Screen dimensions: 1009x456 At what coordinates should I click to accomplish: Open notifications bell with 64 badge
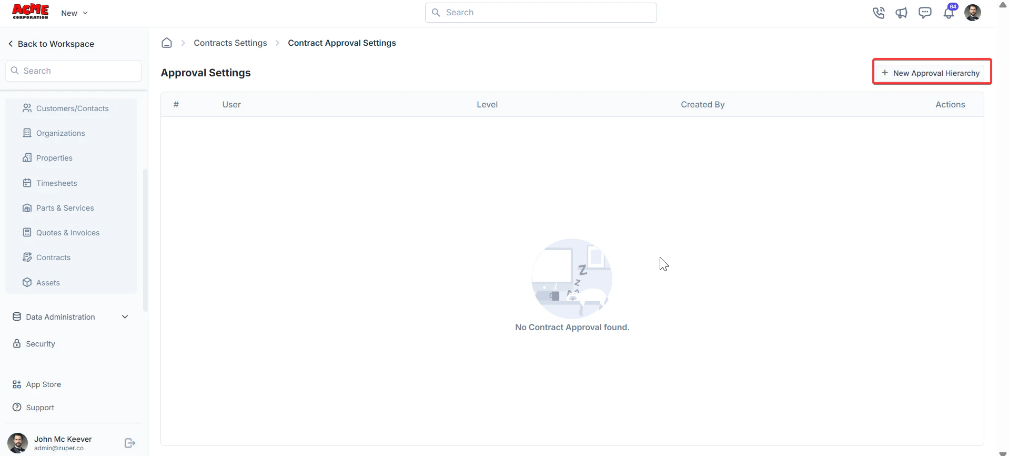click(x=949, y=12)
